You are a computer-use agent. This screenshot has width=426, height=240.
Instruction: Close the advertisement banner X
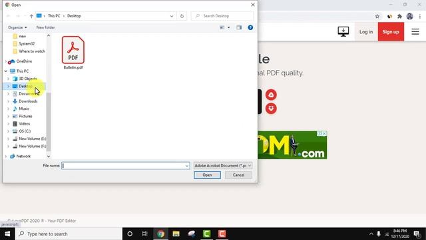tap(324, 133)
